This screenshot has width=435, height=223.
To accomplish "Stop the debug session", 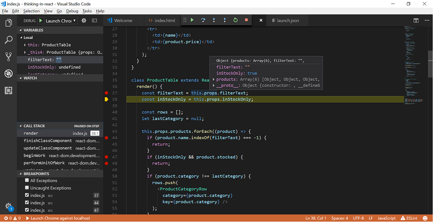I will 246,20.
